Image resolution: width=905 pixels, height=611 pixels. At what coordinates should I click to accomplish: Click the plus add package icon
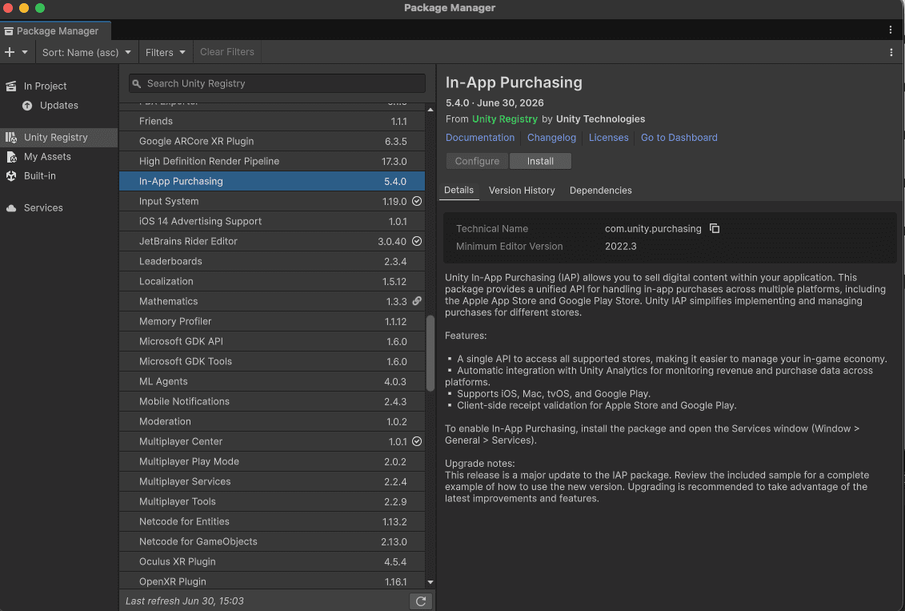click(x=10, y=52)
